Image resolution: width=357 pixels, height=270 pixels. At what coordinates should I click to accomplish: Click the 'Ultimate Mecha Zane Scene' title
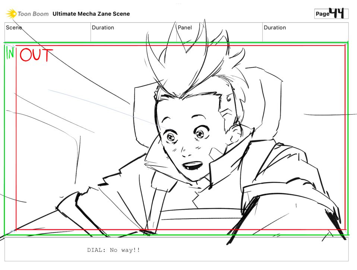coord(91,14)
